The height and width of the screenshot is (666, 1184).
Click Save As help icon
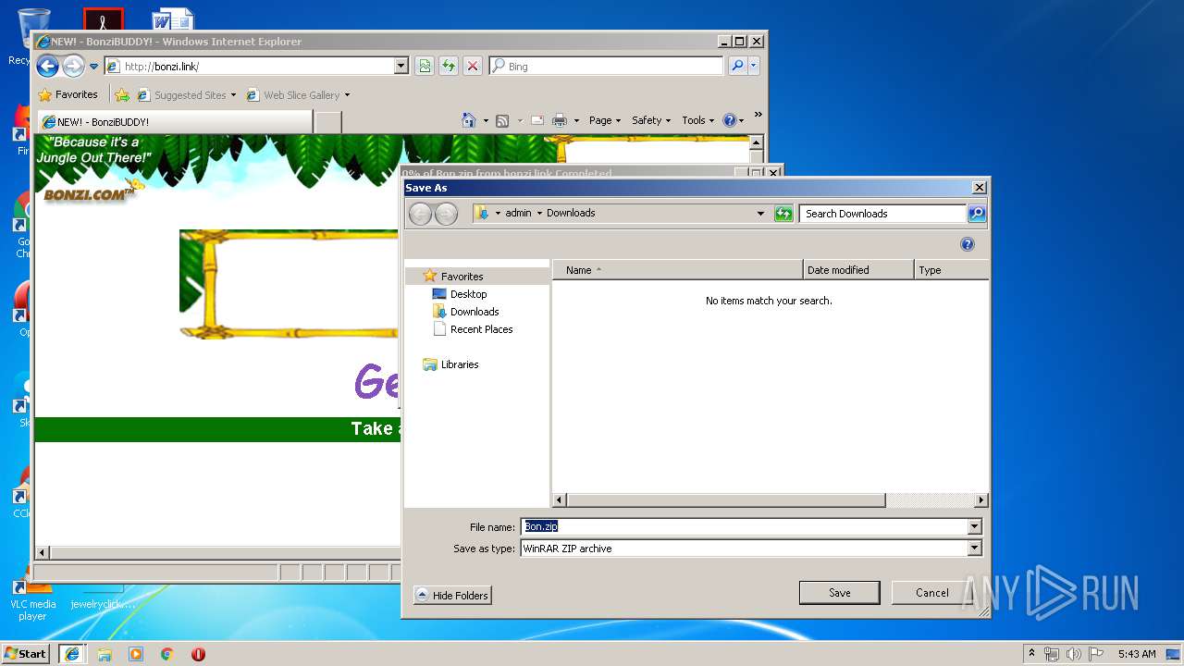[x=968, y=244]
